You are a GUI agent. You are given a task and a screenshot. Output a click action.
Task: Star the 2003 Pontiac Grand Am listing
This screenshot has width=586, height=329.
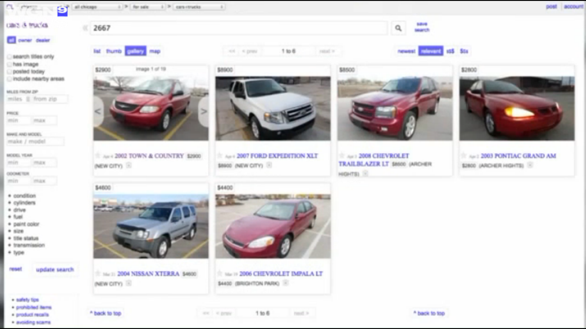463,156
